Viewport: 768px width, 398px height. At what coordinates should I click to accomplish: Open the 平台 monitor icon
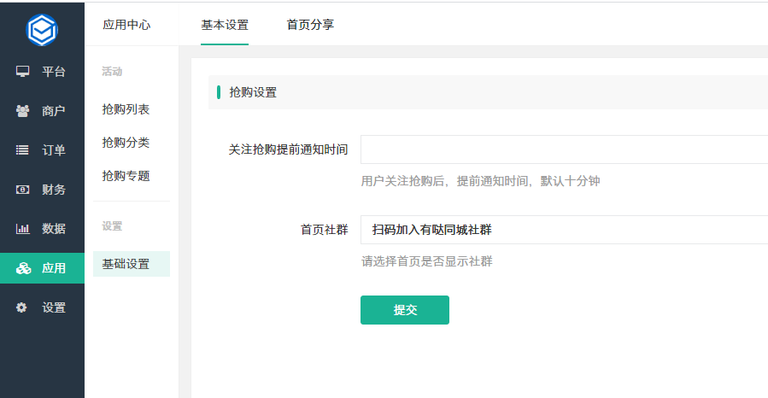[22, 72]
